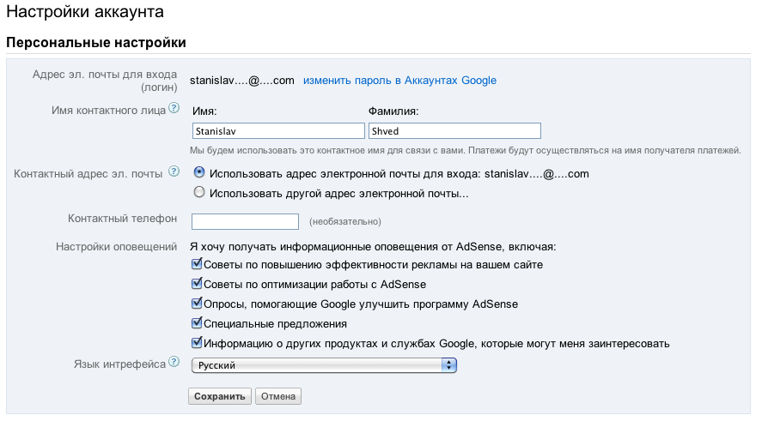Open the Русский language dropdown
This screenshot has height=421, width=762.
point(323,366)
